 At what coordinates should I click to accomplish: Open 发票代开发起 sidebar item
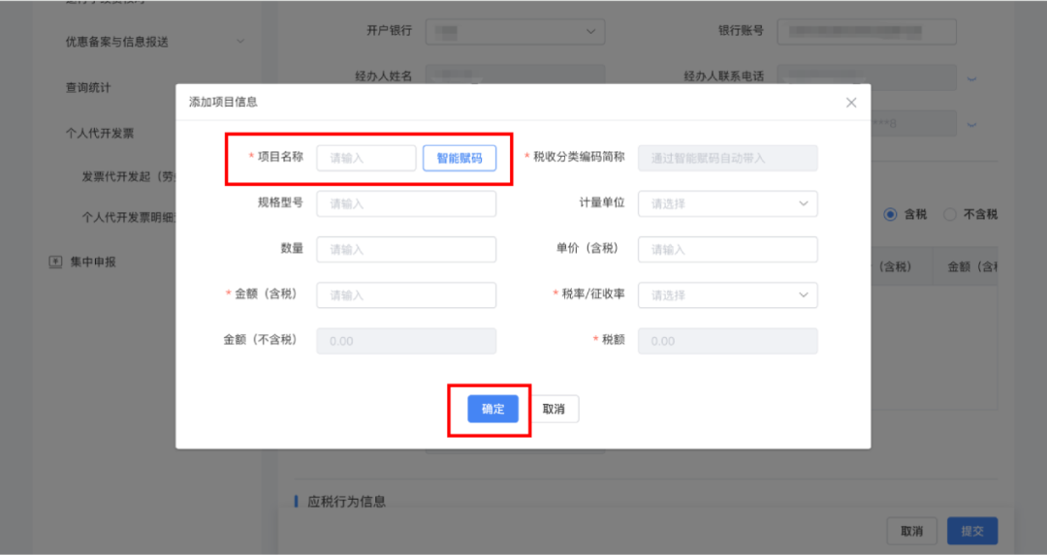pos(128,177)
